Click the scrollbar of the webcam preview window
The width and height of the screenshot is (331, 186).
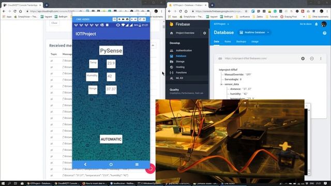click(309, 141)
